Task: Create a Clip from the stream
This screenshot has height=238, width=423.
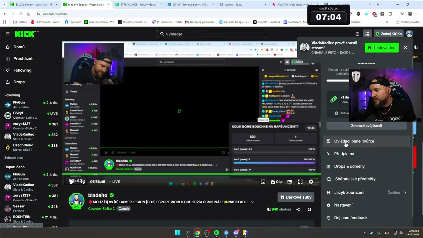Action: (x=277, y=182)
